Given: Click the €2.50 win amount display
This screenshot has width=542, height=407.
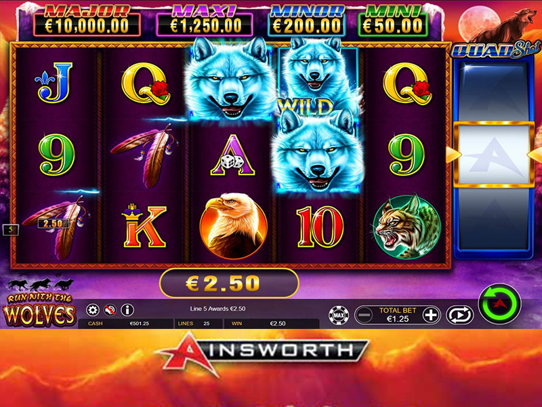Looking at the screenshot, I should [x=229, y=283].
